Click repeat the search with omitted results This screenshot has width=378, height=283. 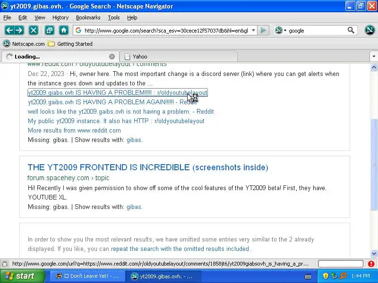(x=180, y=249)
